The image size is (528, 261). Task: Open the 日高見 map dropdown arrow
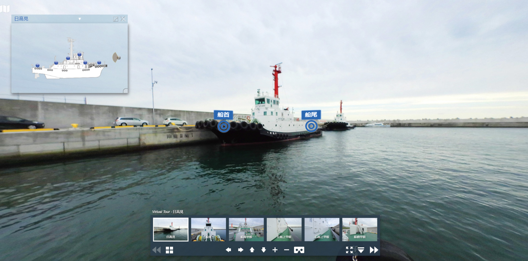(x=80, y=19)
